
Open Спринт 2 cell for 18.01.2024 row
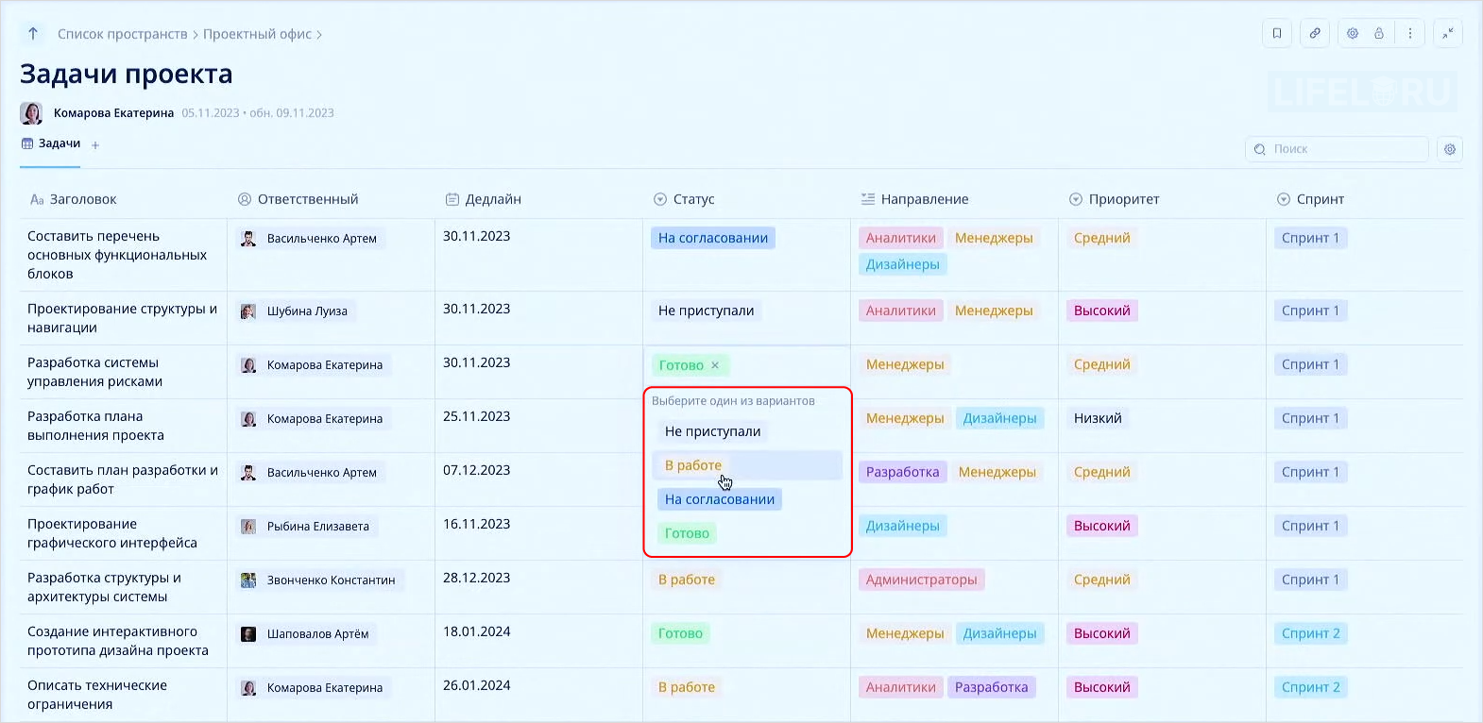[x=1311, y=633]
